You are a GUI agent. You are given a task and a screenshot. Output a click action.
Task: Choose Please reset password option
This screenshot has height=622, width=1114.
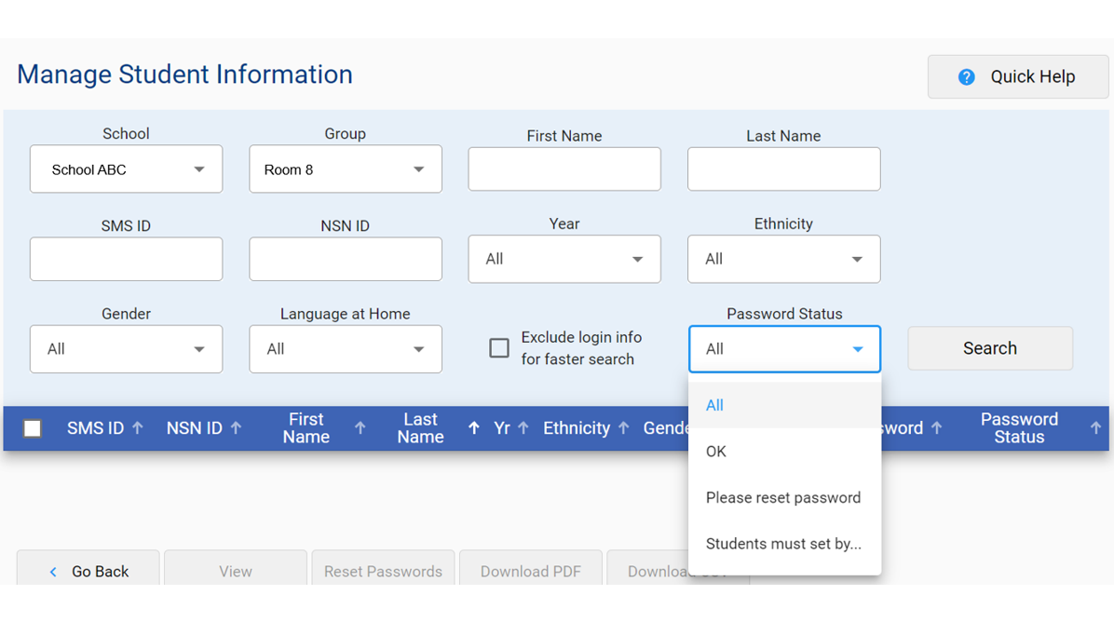(782, 497)
